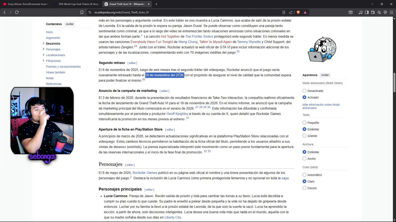Open reader mode icon in address bar
Image resolution: width=396 pixels, height=222 pixels.
coord(284,12)
